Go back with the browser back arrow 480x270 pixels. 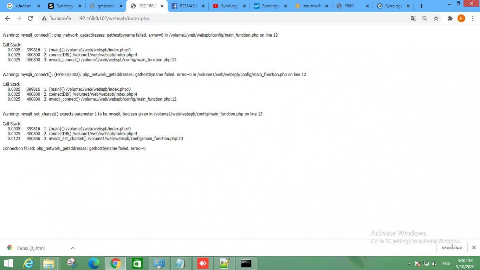(x=8, y=18)
